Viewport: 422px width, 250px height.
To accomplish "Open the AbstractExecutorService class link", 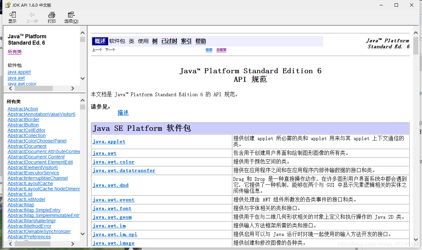I will tap(33, 173).
